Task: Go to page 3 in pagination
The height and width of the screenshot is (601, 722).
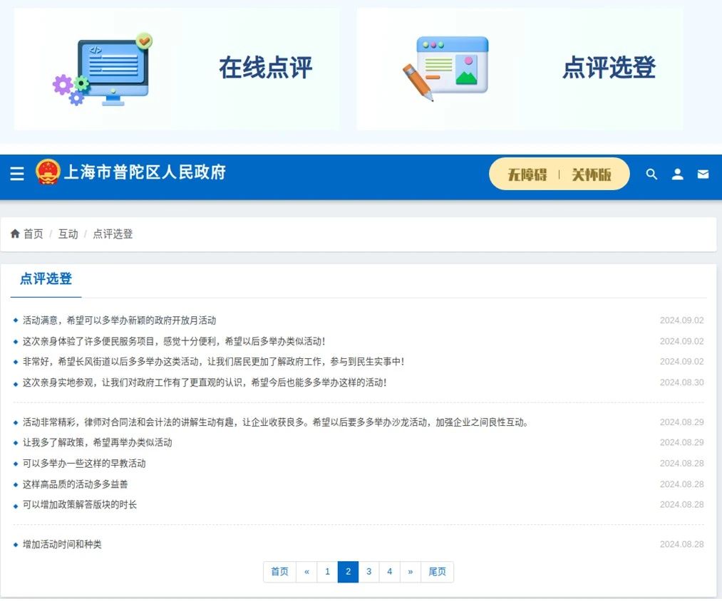Action: [368, 572]
